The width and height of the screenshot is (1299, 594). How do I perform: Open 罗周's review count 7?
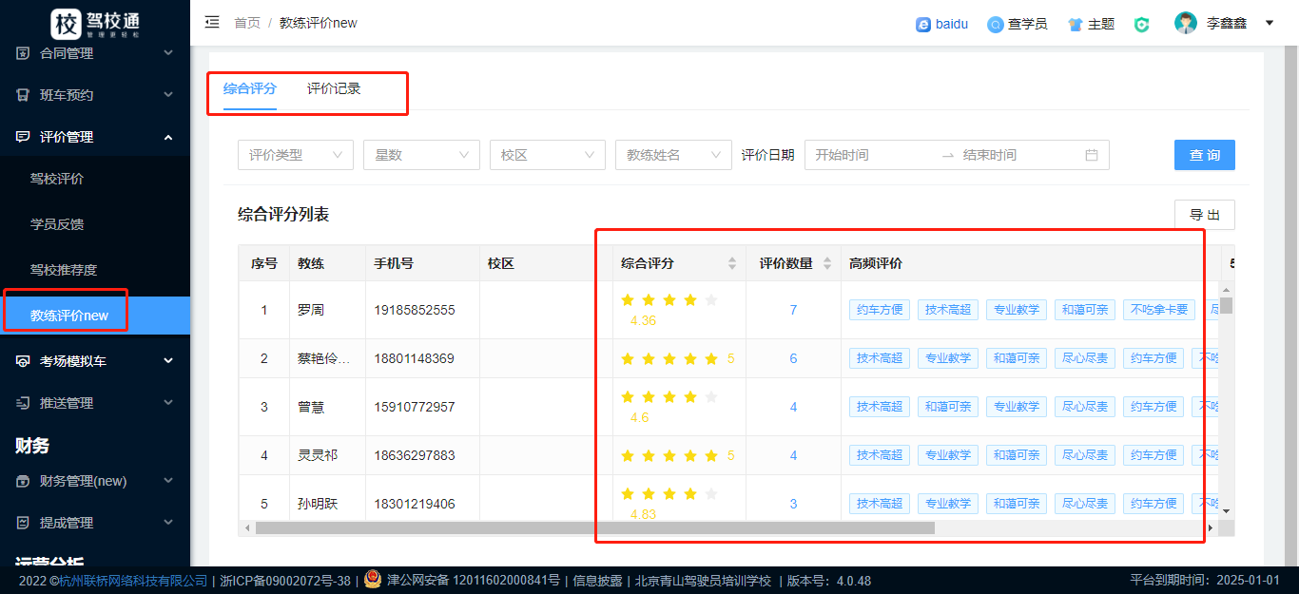click(x=793, y=310)
